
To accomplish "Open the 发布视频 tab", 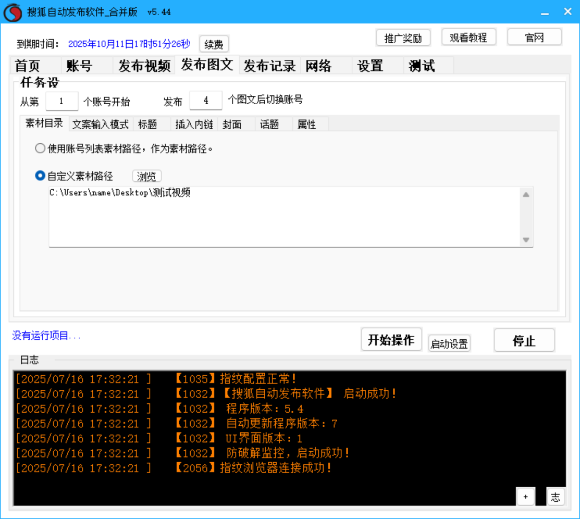I will (x=144, y=66).
